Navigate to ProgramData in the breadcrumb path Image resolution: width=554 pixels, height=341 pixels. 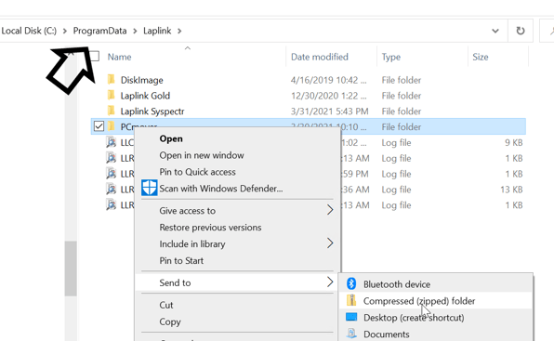99,31
